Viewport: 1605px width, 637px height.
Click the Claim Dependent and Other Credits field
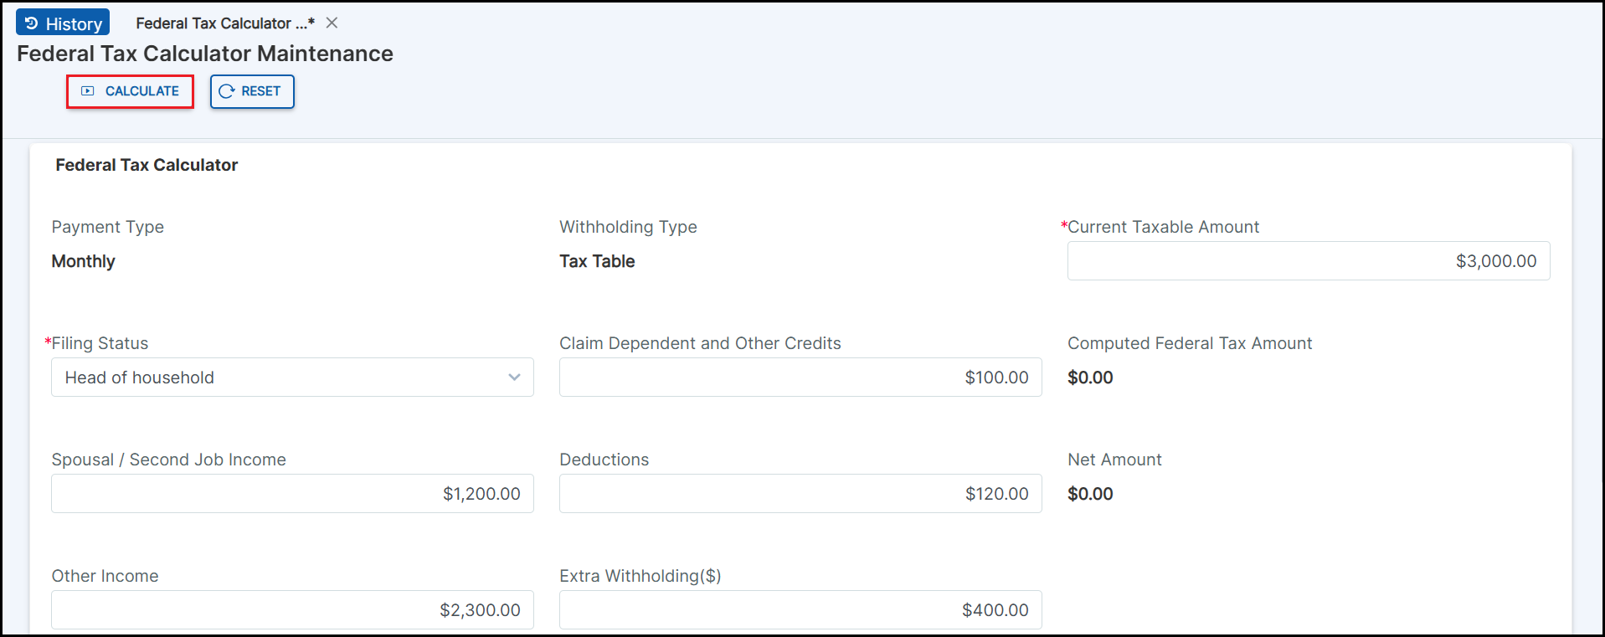(x=800, y=378)
